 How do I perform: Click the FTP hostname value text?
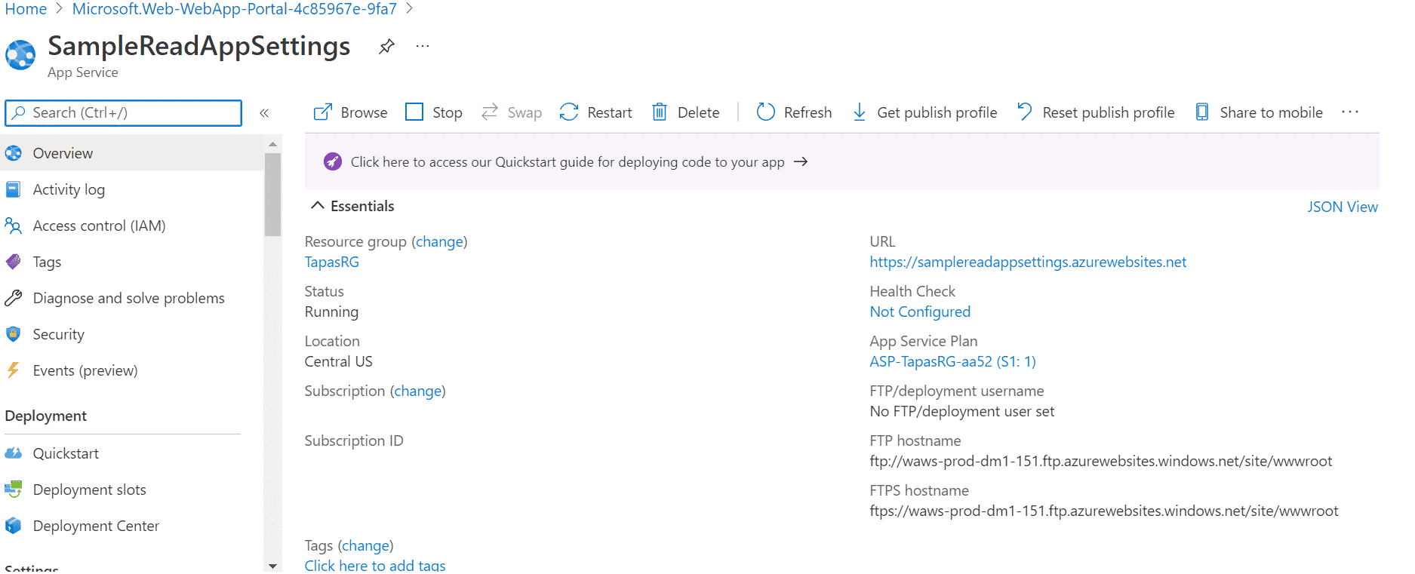[1101, 461]
